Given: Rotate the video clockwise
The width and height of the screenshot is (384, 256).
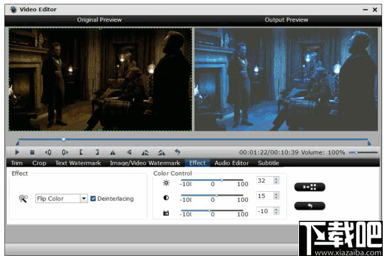Looking at the screenshot, I should click(161, 152).
